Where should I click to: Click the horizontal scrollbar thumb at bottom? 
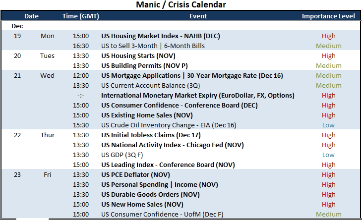[32, 219]
